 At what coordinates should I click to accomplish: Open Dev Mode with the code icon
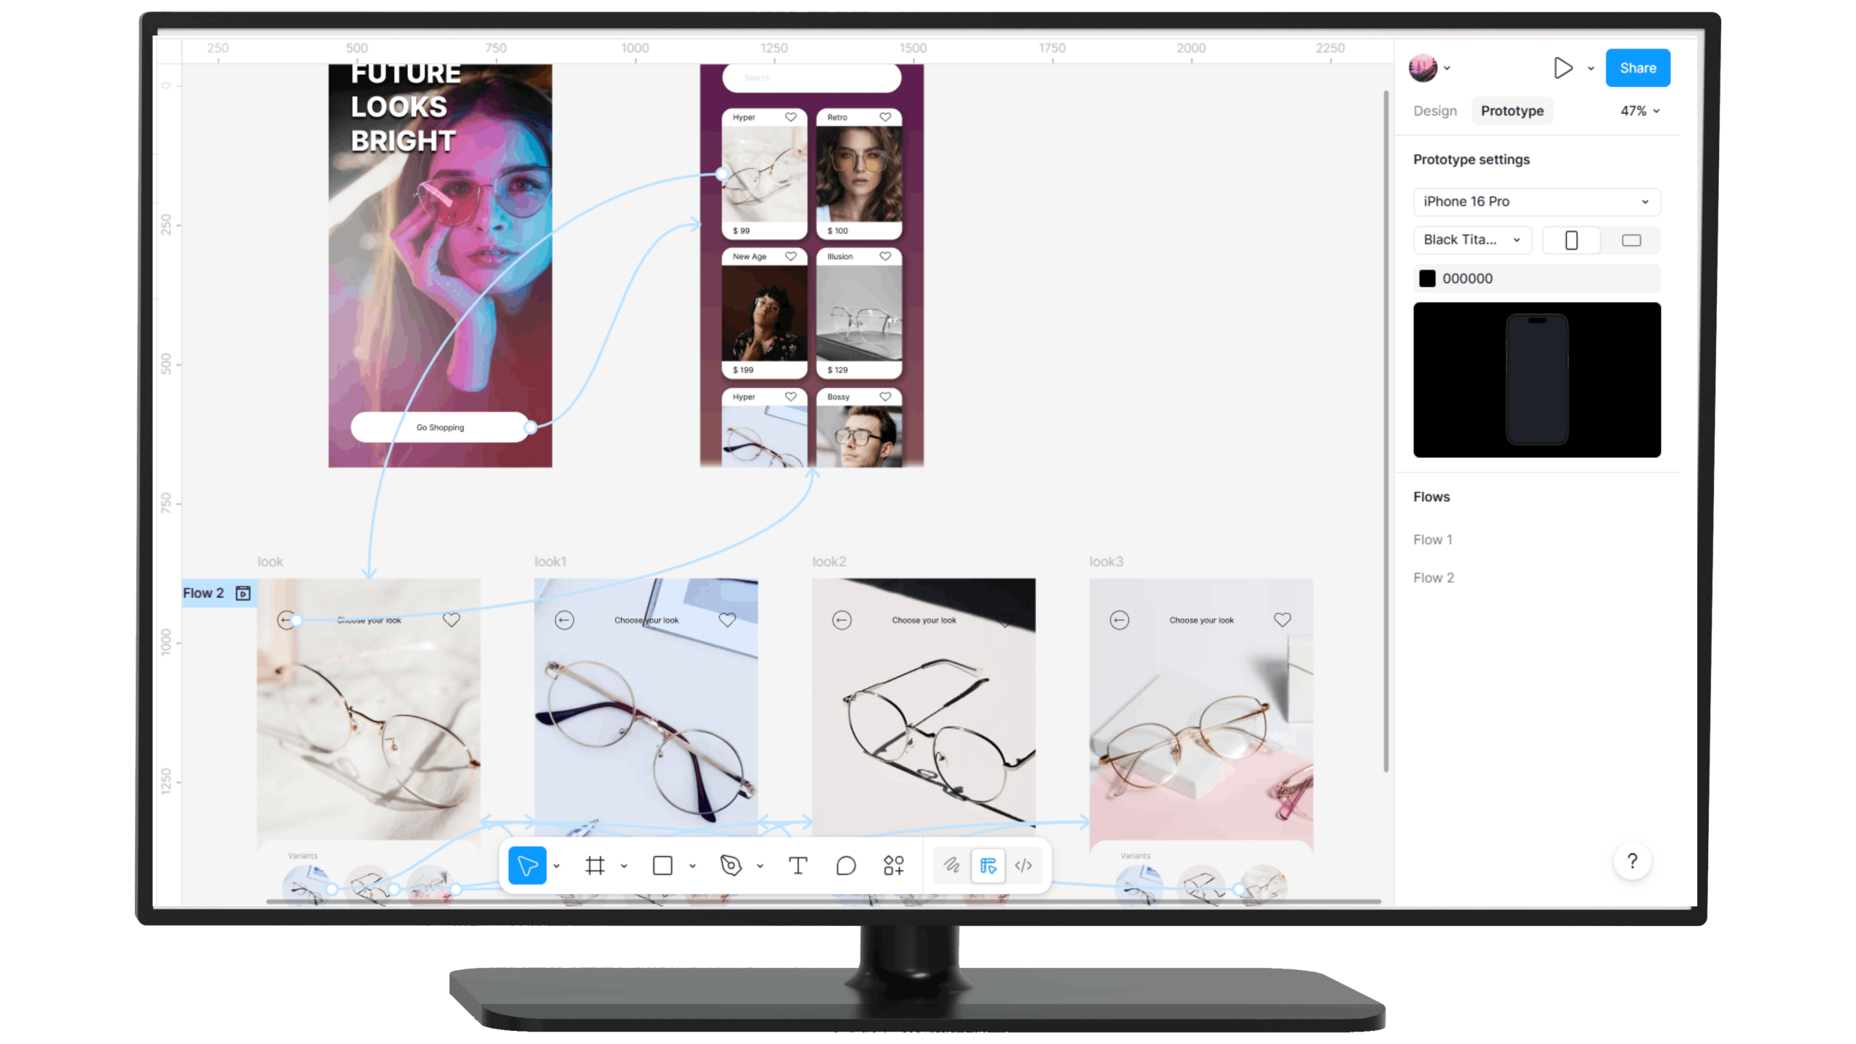(x=1024, y=865)
